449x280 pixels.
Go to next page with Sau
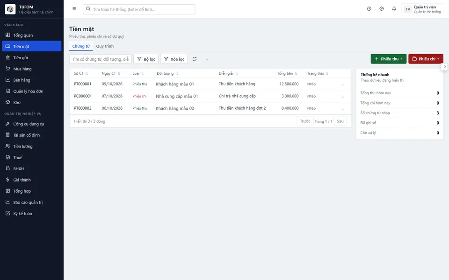pos(340,121)
